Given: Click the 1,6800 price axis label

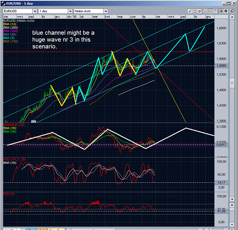Looking at the screenshot, I should coord(221,28).
